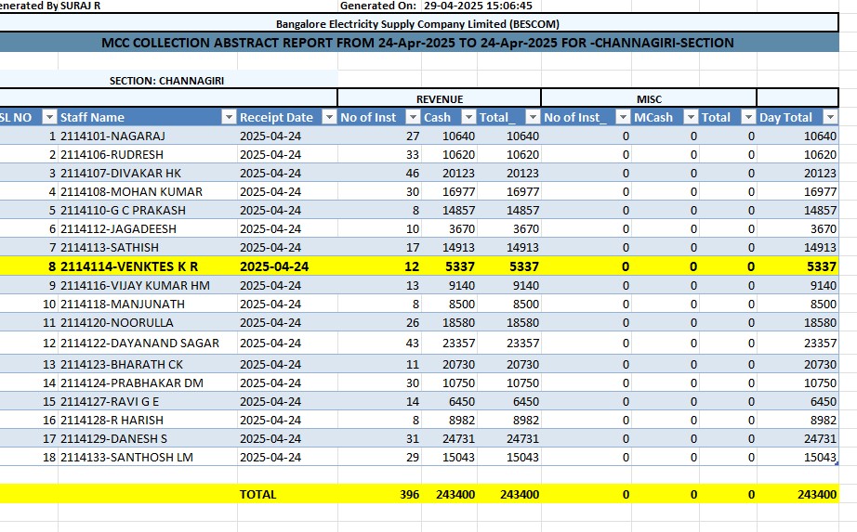This screenshot has height=532, width=857.
Task: Select the REVENUE group header cell
Action: pyautogui.click(x=440, y=98)
